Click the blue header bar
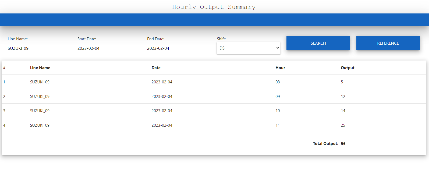429x184 pixels. [x=214, y=20]
